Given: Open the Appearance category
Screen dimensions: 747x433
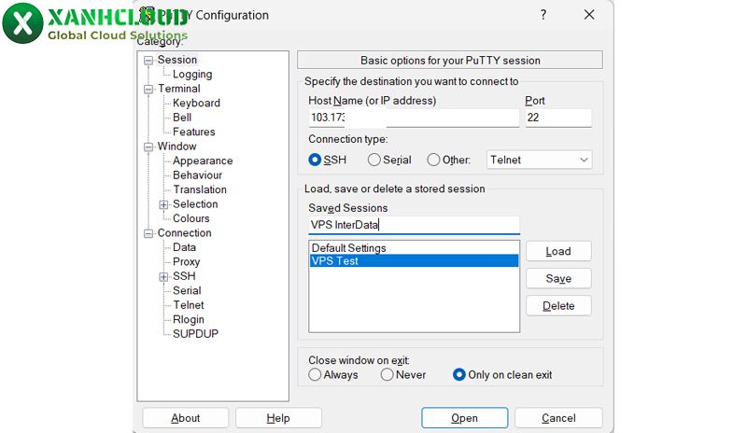Looking at the screenshot, I should point(203,161).
